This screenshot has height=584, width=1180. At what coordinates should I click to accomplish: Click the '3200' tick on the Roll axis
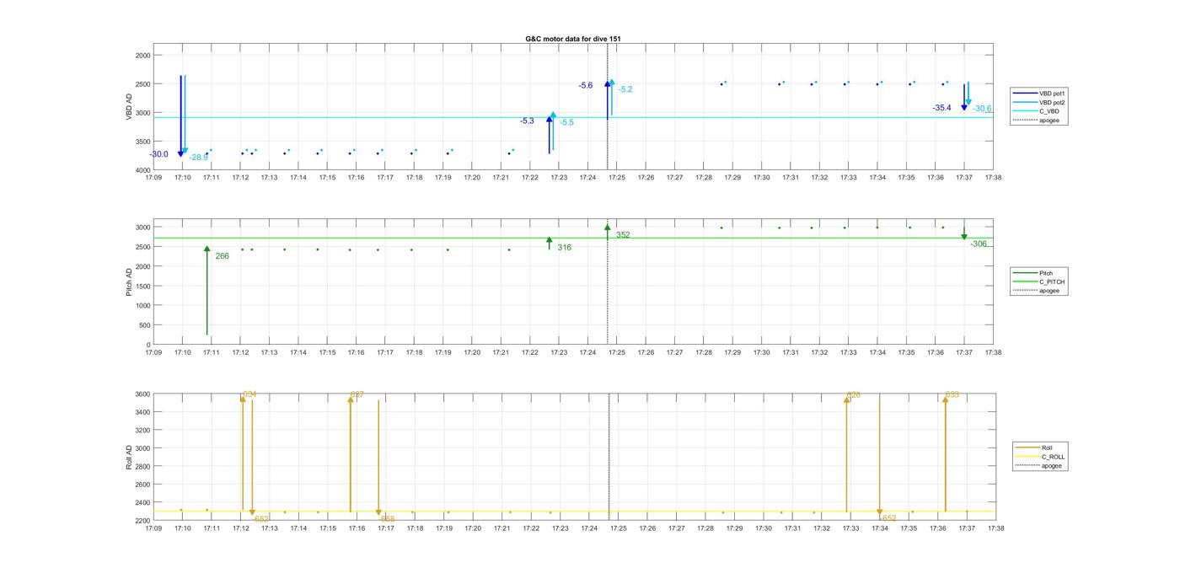[142, 431]
